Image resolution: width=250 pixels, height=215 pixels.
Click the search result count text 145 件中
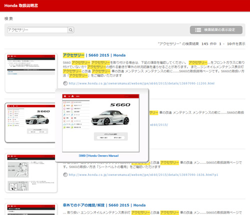click(209, 44)
